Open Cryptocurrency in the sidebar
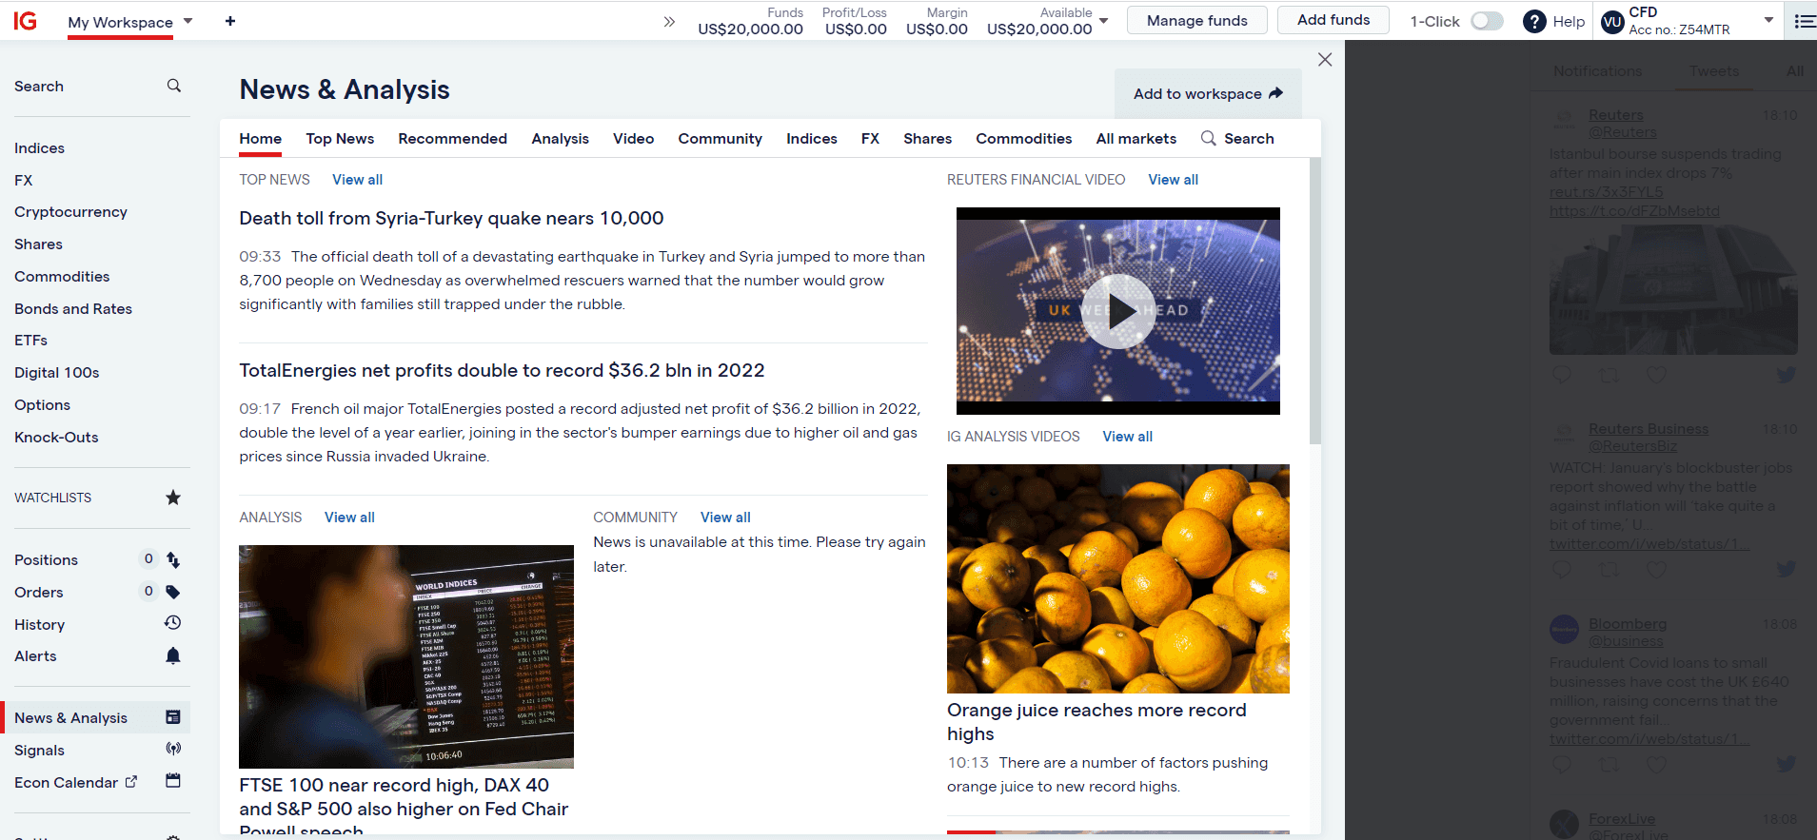 click(x=71, y=212)
